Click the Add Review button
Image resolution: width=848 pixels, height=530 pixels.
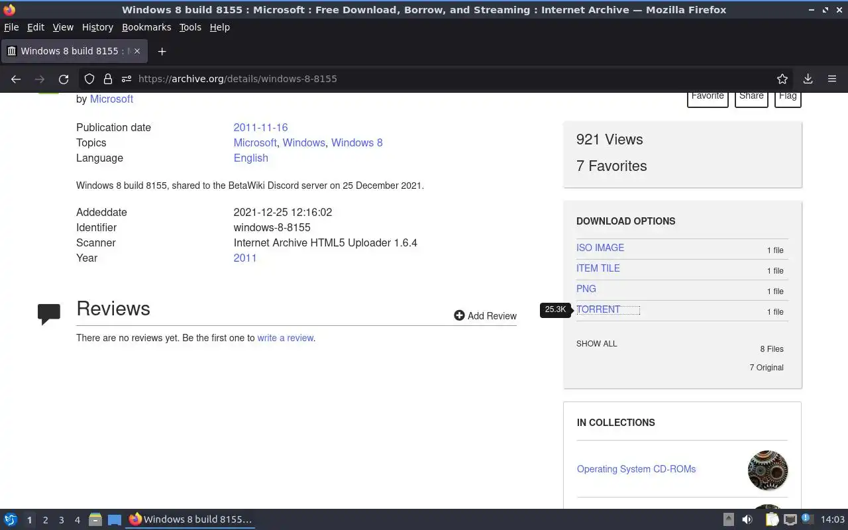485,315
